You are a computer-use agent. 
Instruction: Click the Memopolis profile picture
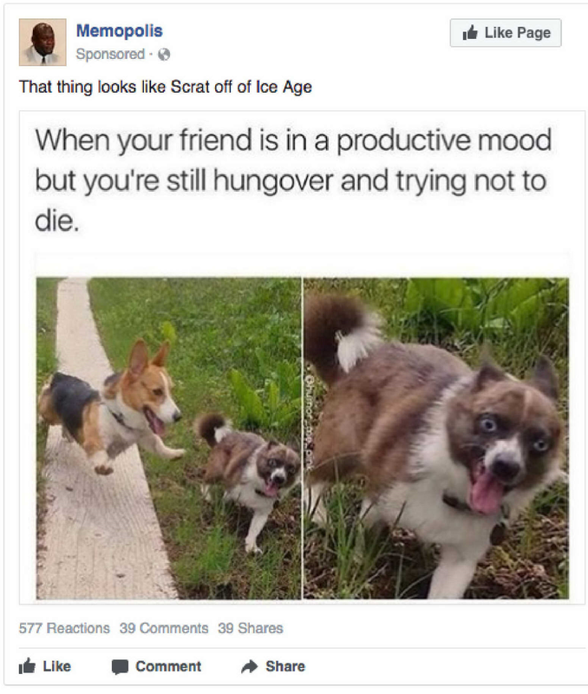(x=42, y=42)
